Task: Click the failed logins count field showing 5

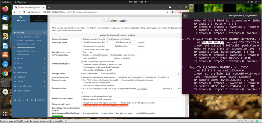Action: (x=110, y=42)
